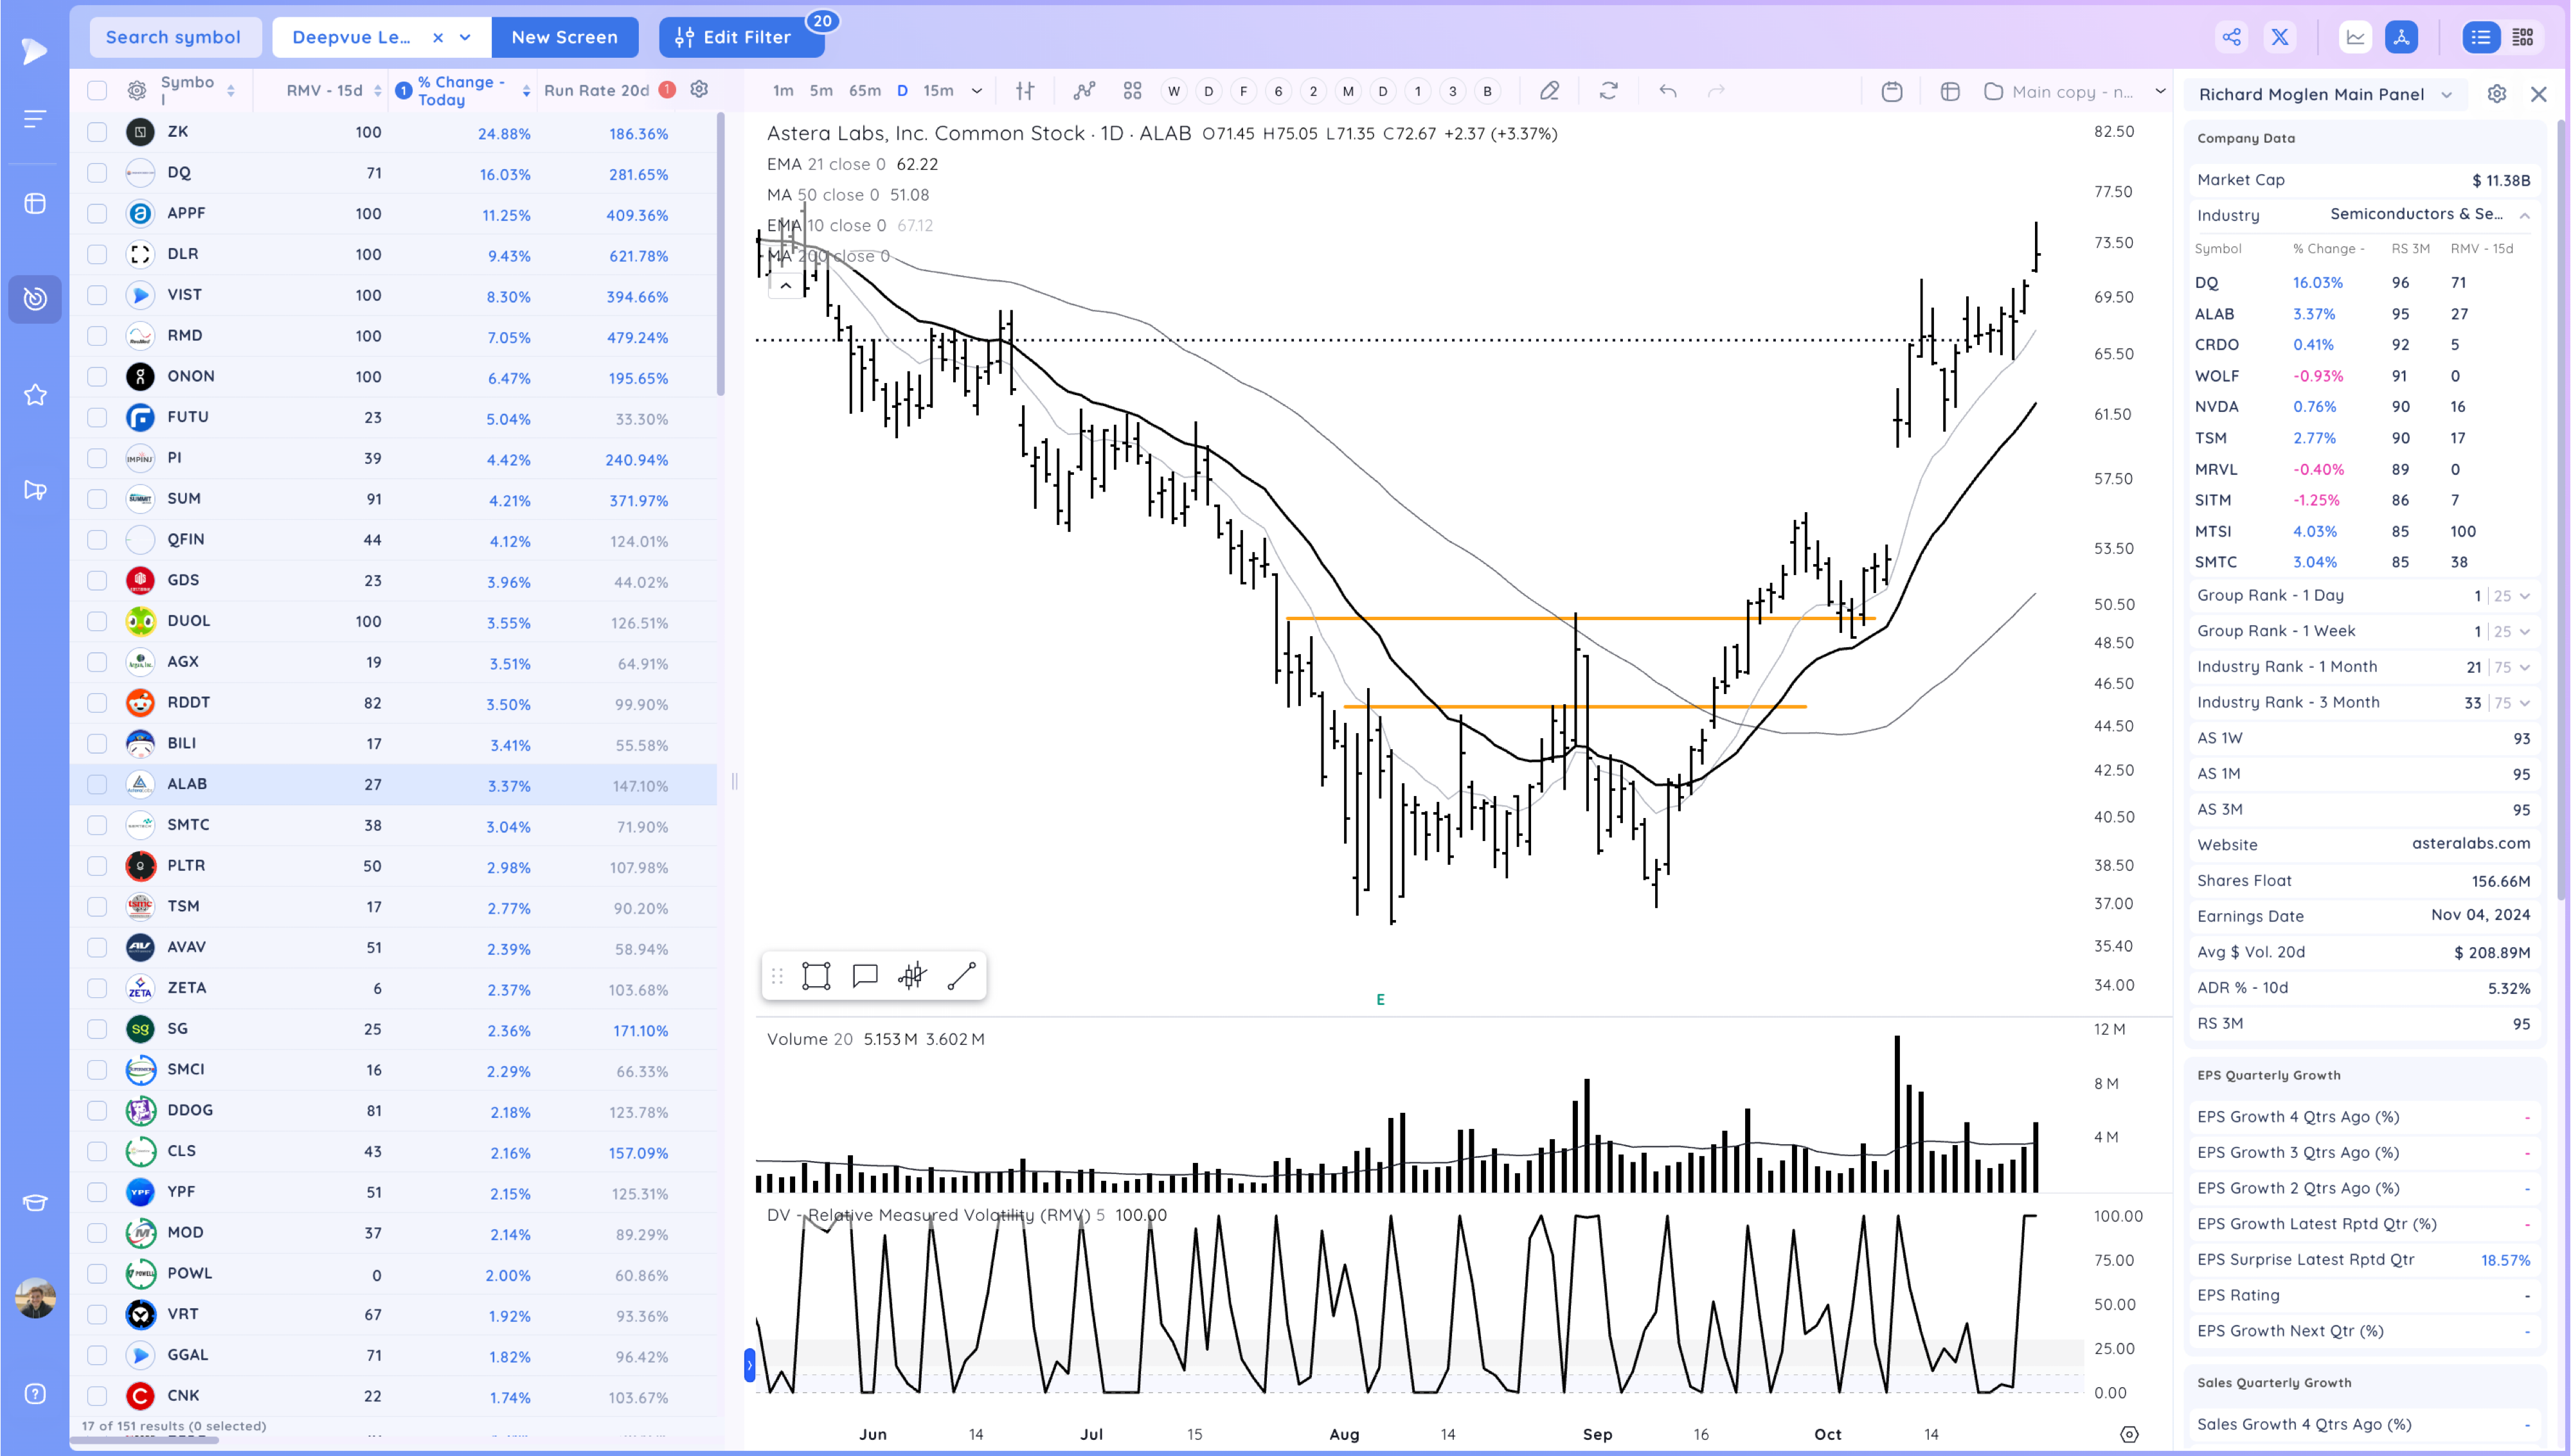Select the 5m timeframe tab

[x=821, y=91]
